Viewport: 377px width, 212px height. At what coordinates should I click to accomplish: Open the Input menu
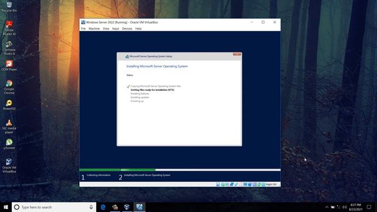[x=115, y=29]
